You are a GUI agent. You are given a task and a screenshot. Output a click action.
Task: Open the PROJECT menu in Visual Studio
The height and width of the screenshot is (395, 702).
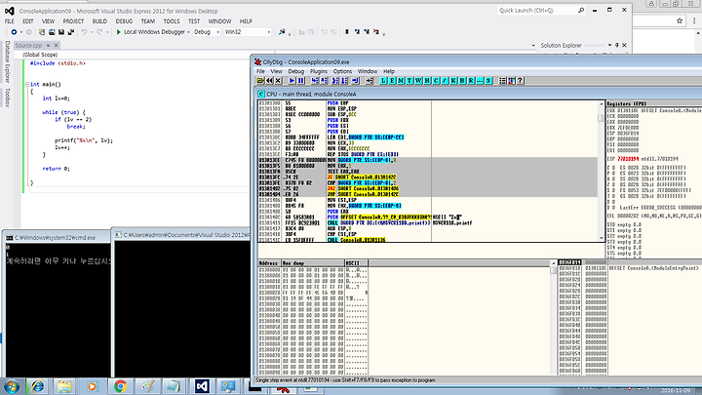tap(73, 21)
